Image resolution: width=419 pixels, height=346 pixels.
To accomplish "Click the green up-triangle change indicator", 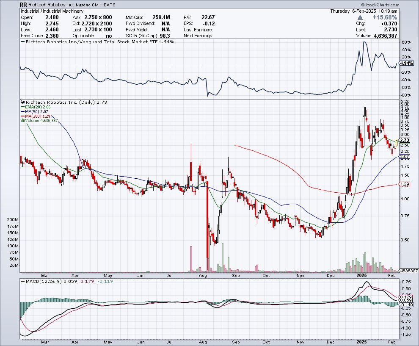I will (x=360, y=17).
